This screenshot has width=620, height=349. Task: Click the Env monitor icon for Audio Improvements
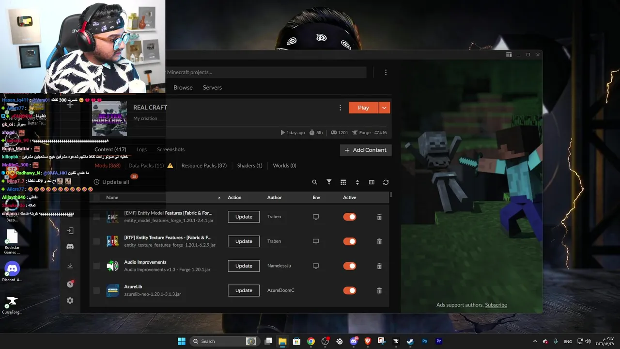(316, 266)
